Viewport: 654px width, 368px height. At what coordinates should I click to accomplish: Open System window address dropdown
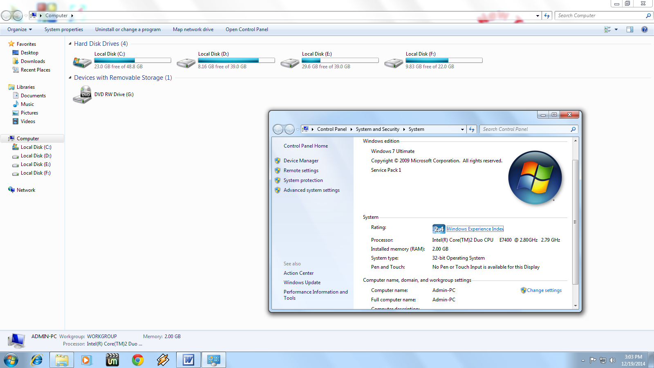click(462, 129)
